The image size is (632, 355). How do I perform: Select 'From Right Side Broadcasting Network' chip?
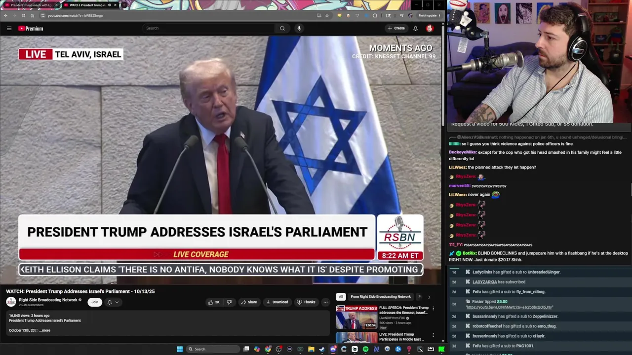point(381,296)
